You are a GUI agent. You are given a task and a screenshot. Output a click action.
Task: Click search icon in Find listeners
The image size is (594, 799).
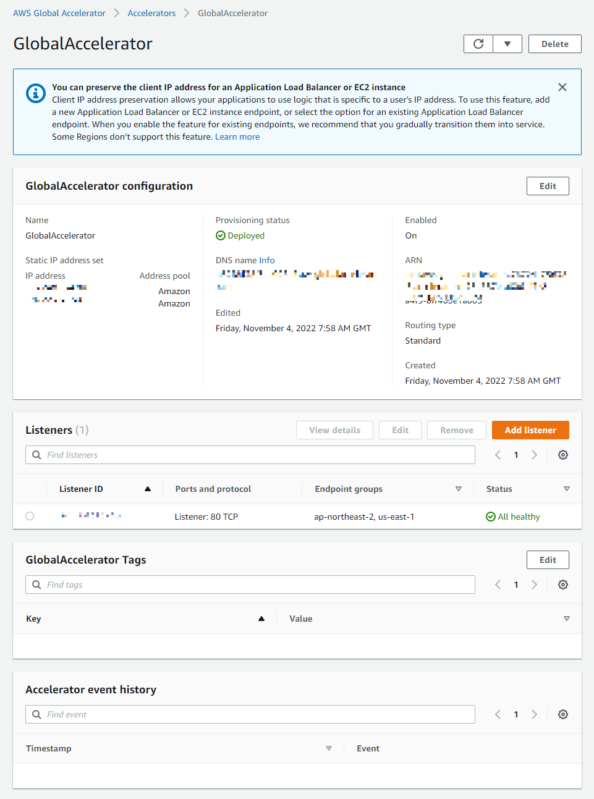click(x=36, y=455)
